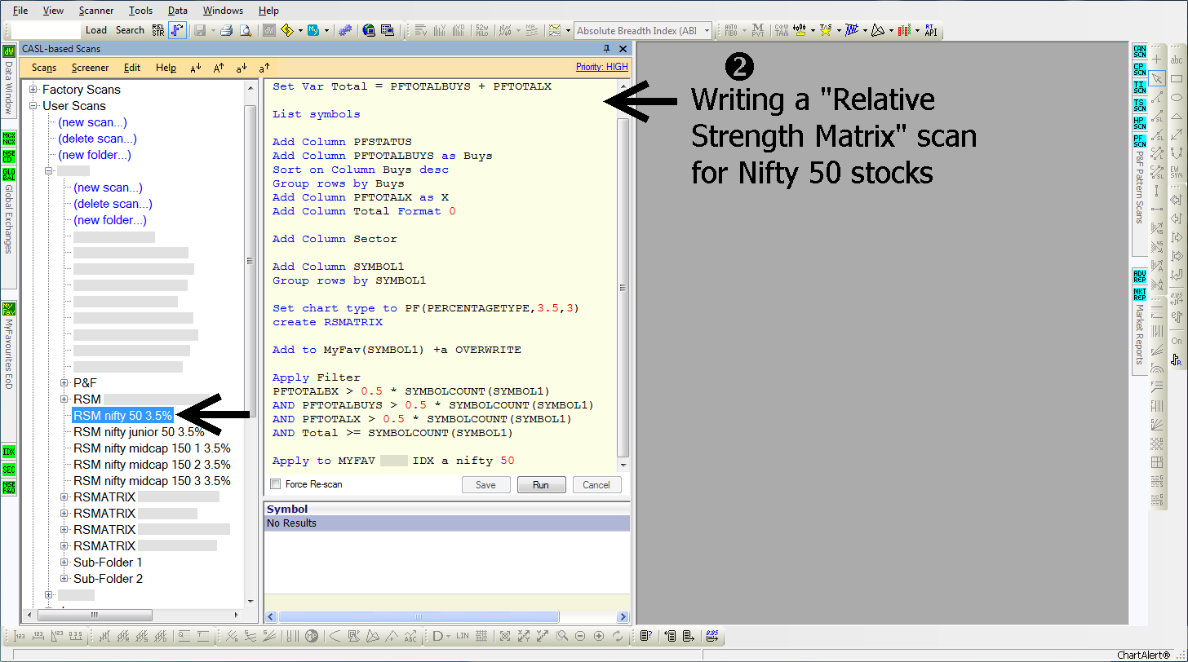Open the ADV REP report icon
Viewport: 1188px width, 662px height.
1140,276
